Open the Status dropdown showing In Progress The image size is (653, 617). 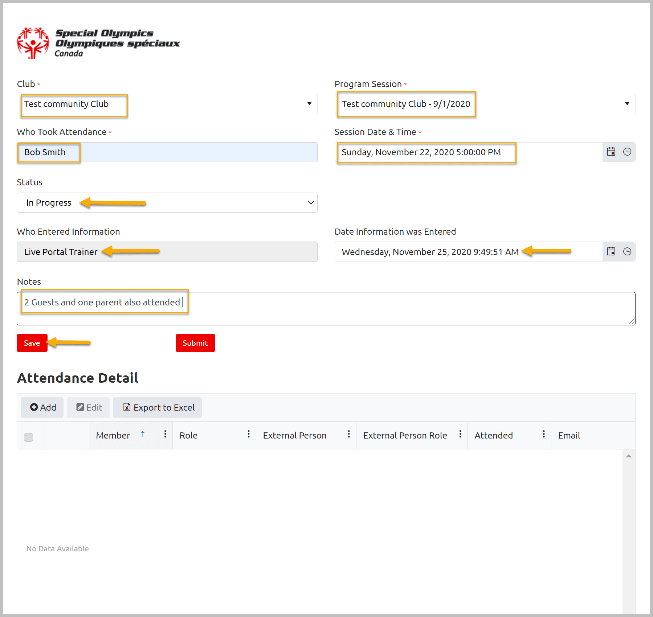tap(167, 203)
